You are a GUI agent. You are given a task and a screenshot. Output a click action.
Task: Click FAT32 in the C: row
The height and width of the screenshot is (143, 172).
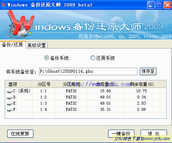click(71, 91)
